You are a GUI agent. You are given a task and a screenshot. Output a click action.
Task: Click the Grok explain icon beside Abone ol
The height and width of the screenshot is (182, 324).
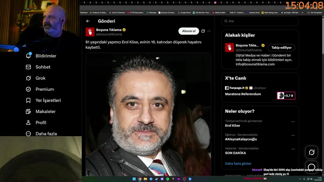203,31
